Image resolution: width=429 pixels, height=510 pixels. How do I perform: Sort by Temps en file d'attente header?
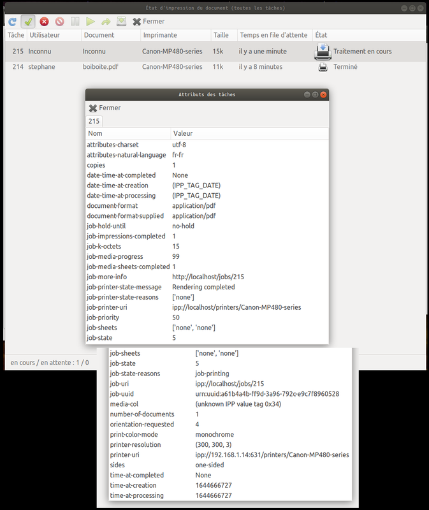pos(275,35)
